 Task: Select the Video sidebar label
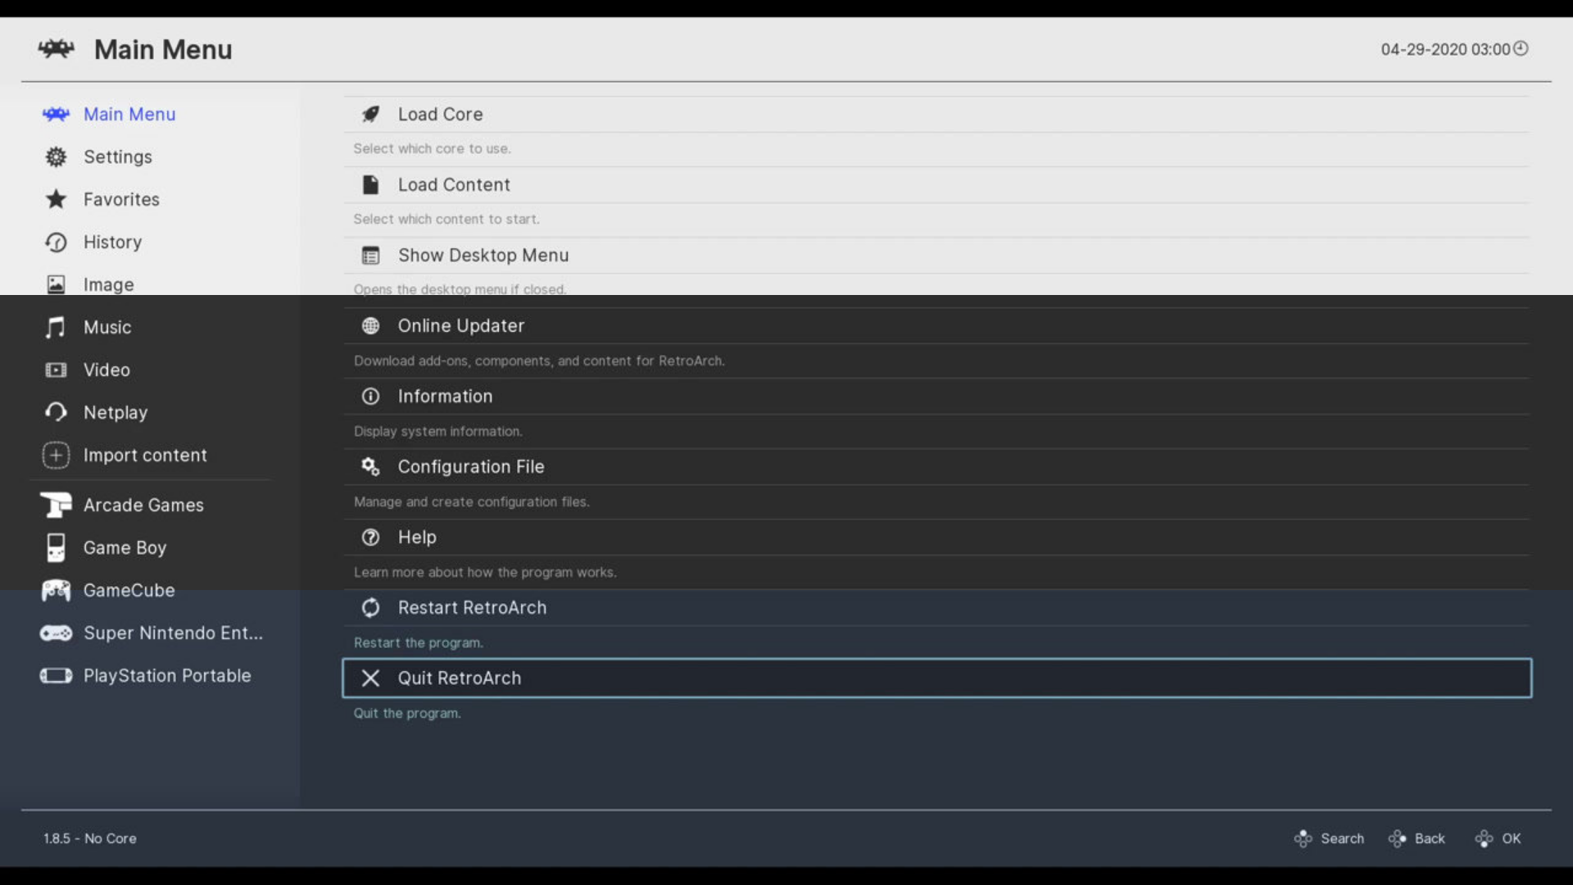pyautogui.click(x=107, y=370)
